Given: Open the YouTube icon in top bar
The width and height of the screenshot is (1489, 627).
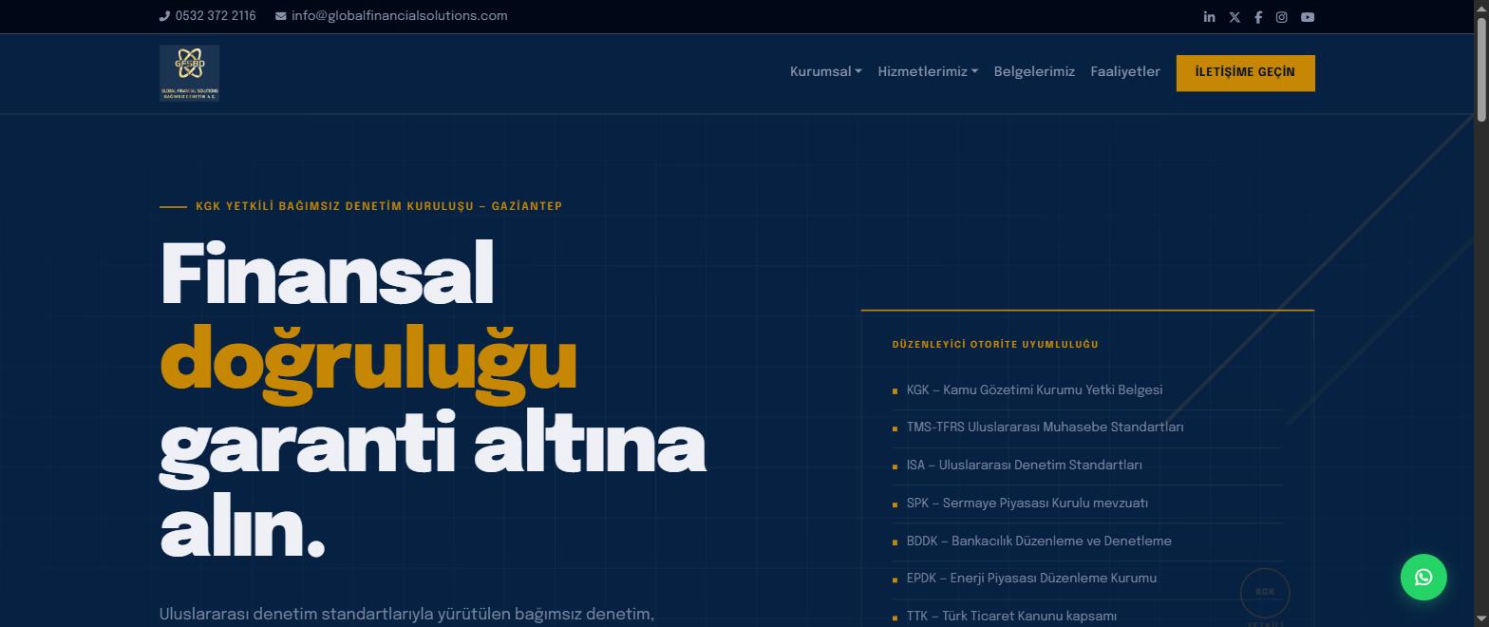Looking at the screenshot, I should pyautogui.click(x=1308, y=17).
